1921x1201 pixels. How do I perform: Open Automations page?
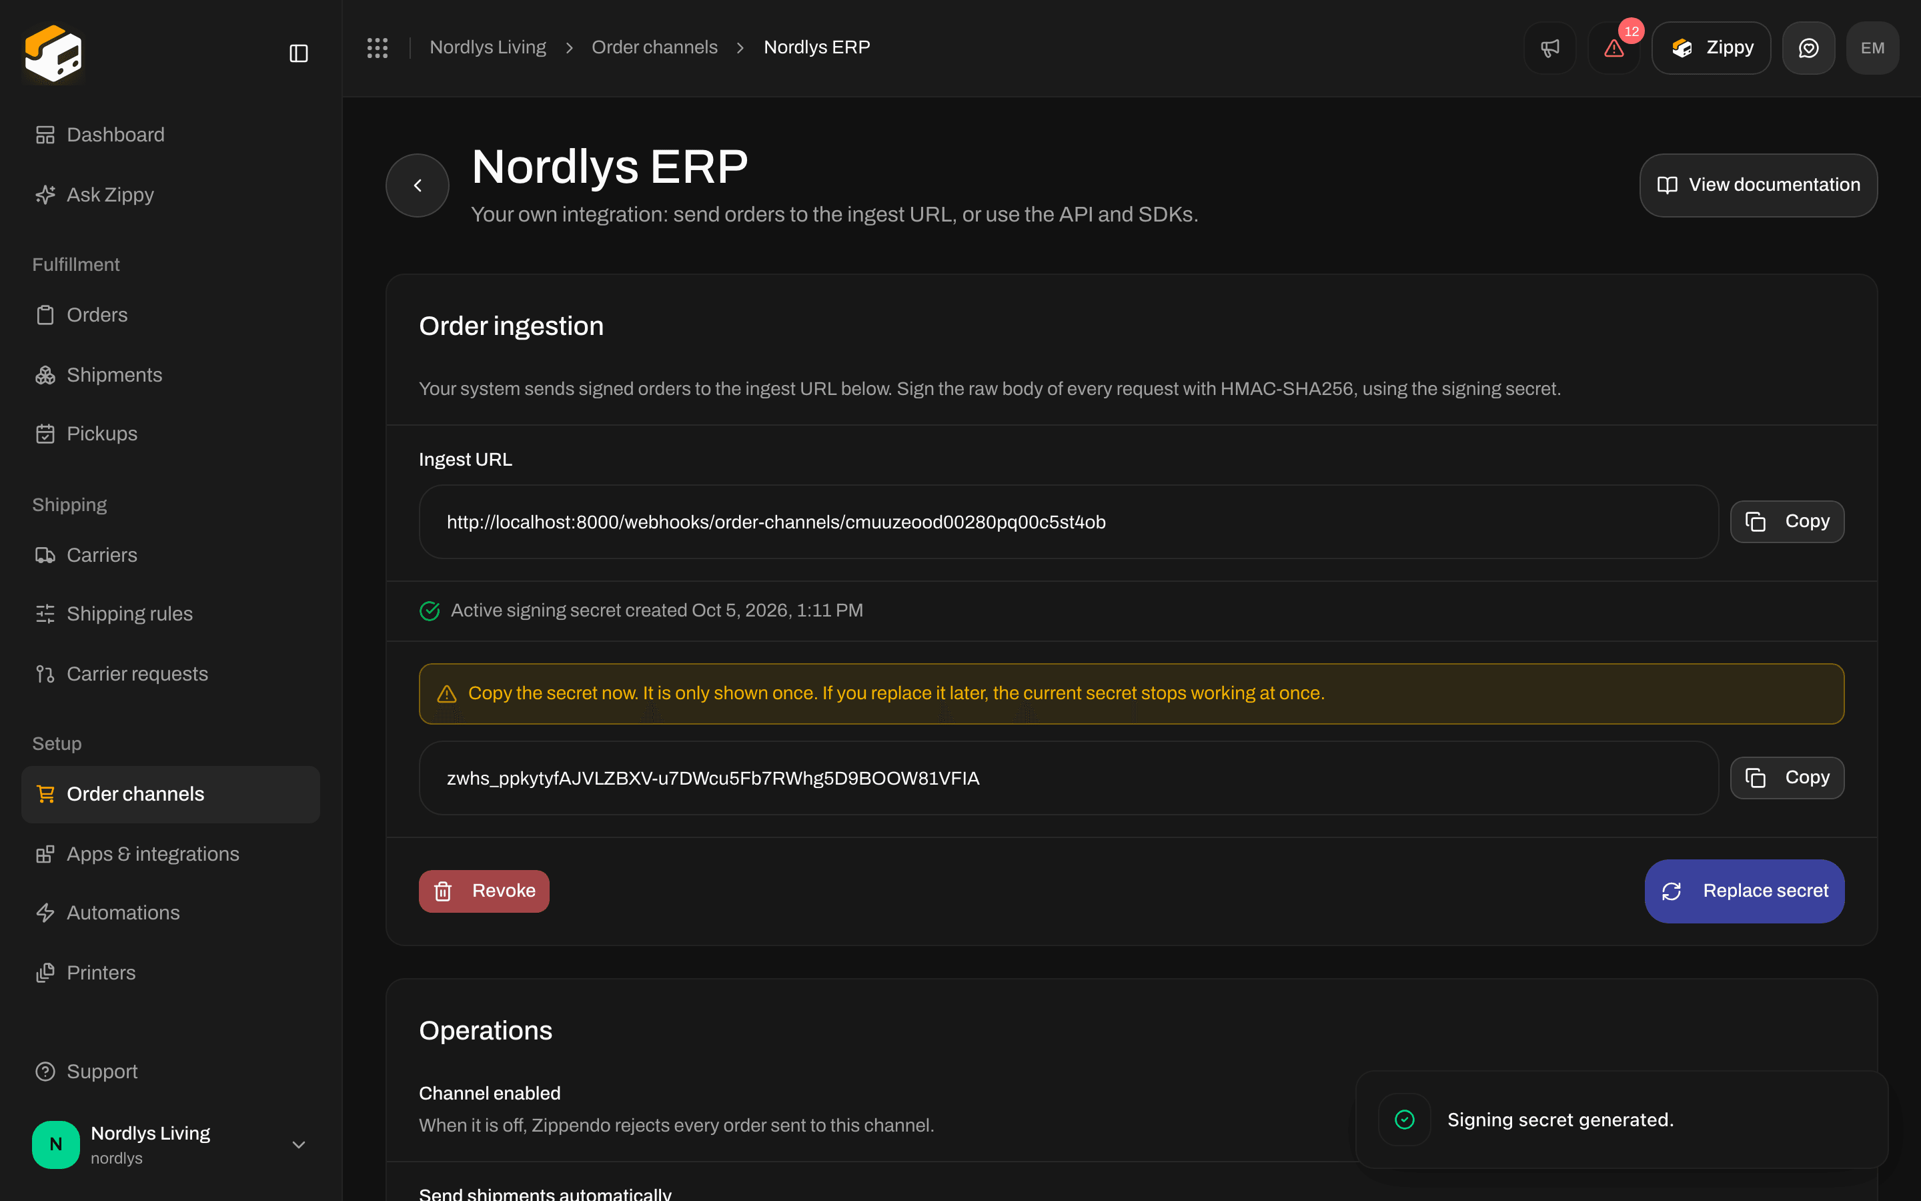click(x=171, y=913)
